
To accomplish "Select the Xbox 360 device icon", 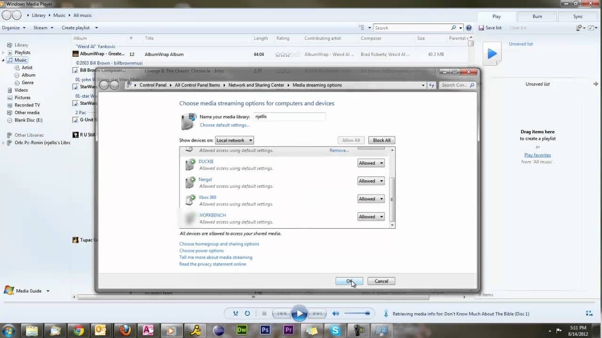I will tap(190, 200).
